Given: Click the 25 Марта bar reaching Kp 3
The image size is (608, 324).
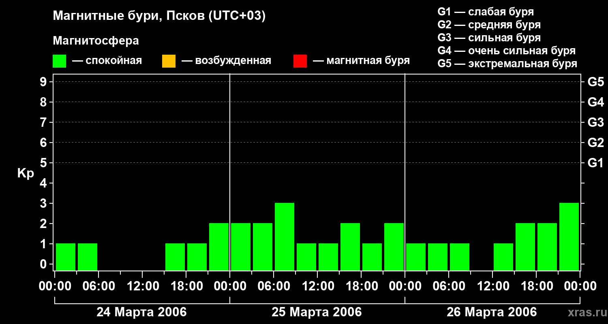Looking at the screenshot, I should click(x=285, y=237).
